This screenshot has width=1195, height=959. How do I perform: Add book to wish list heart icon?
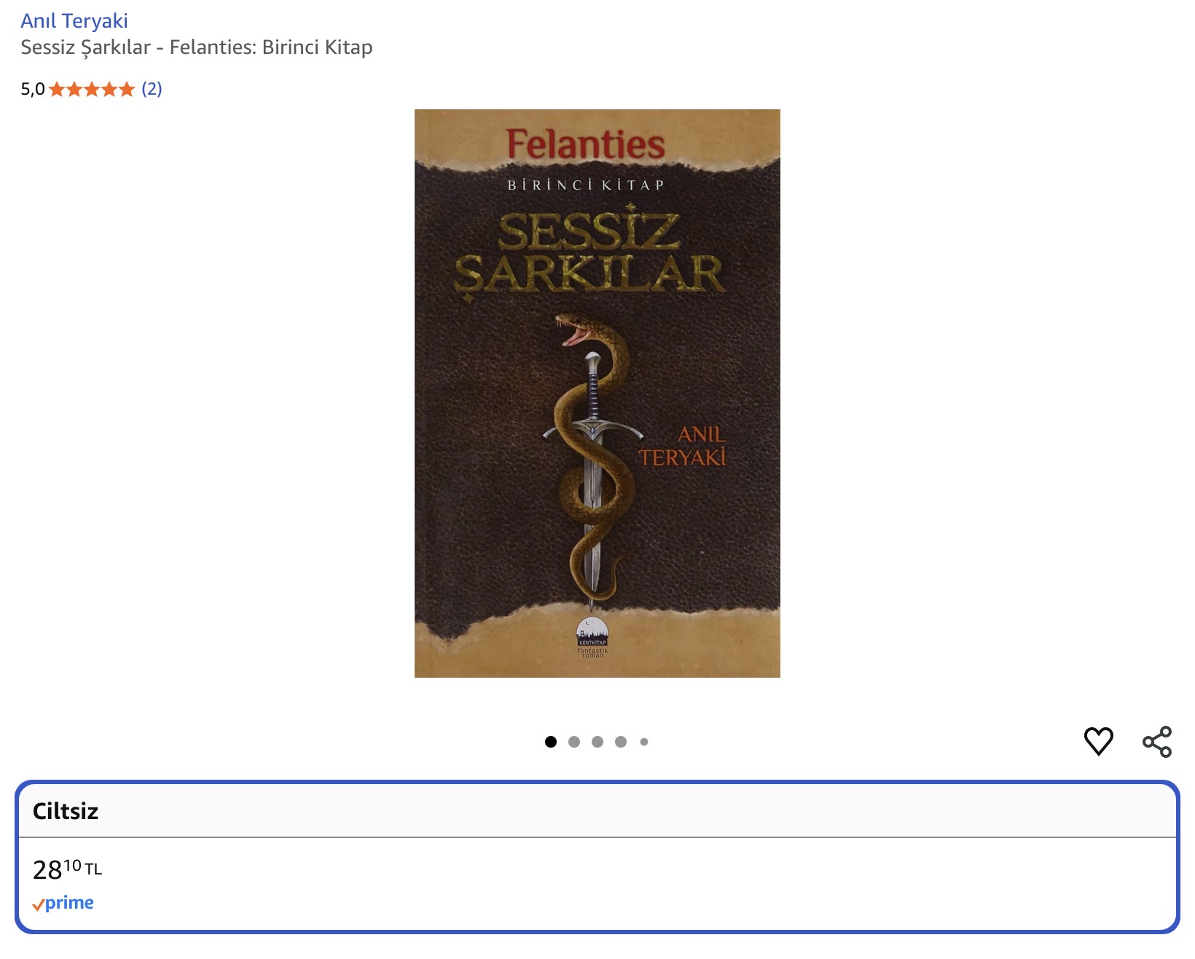pyautogui.click(x=1098, y=742)
